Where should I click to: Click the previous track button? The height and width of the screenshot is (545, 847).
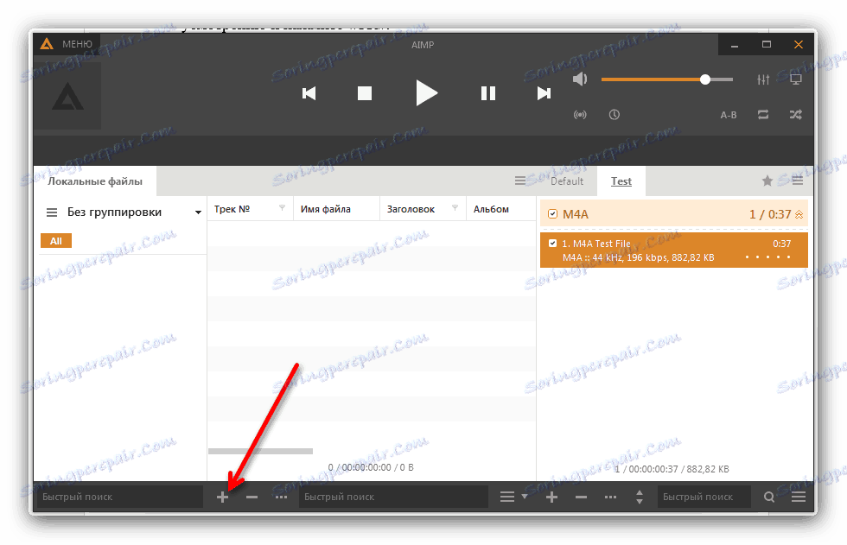click(309, 93)
